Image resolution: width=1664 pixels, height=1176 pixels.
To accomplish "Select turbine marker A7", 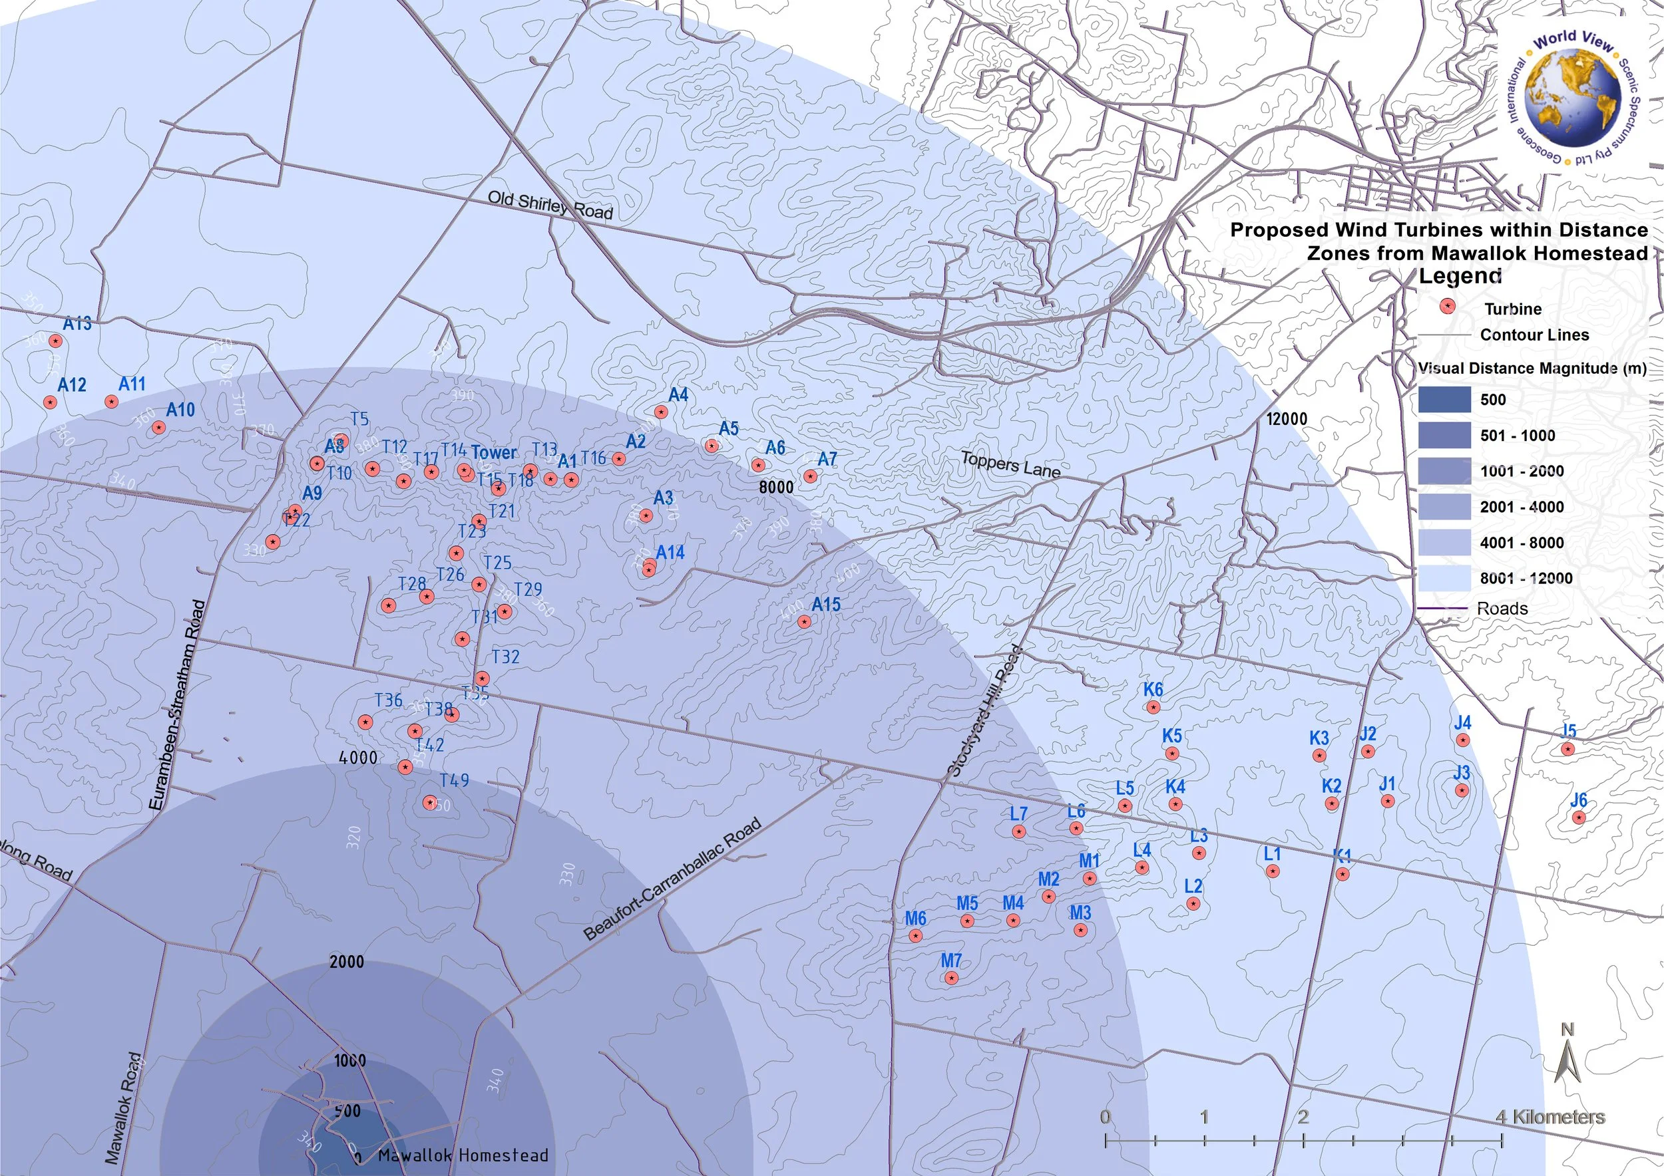I will tap(810, 476).
